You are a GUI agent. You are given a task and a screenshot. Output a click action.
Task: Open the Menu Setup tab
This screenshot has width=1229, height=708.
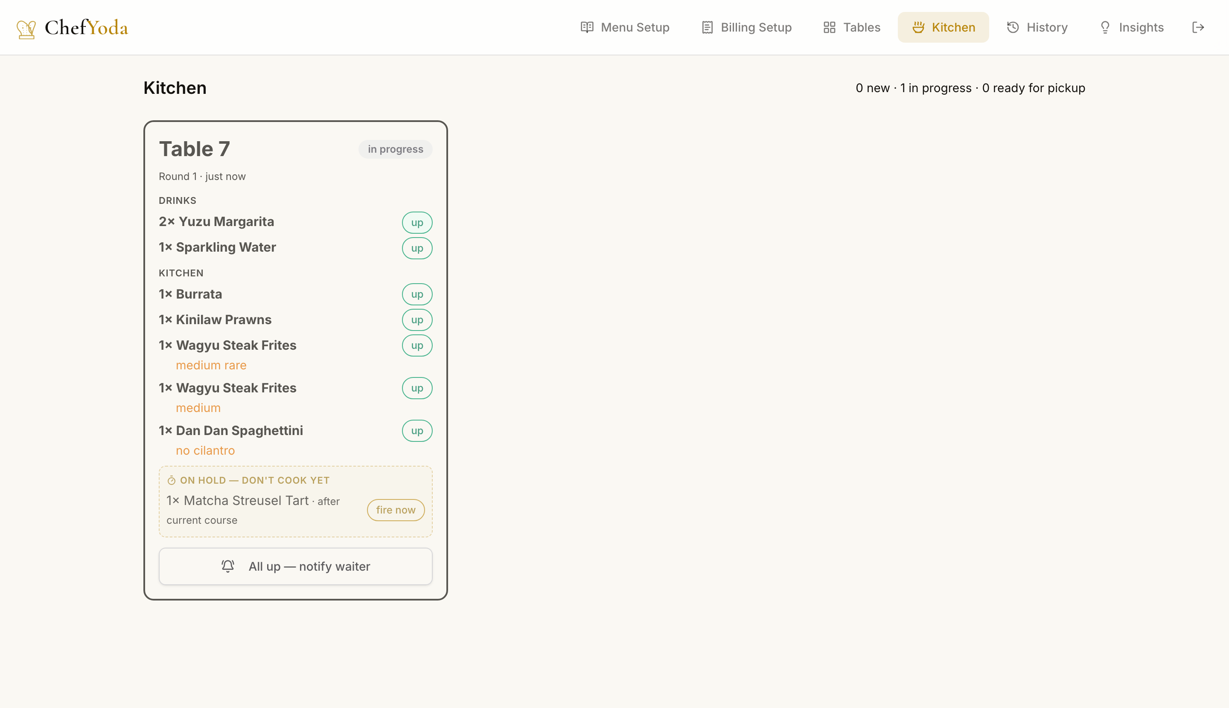(625, 27)
